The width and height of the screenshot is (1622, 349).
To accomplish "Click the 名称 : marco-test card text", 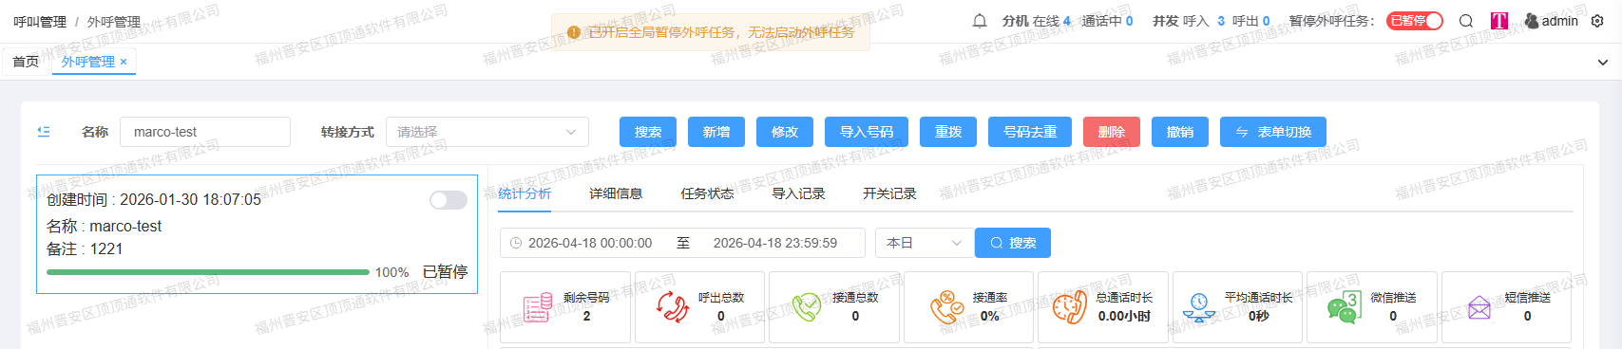I will pyautogui.click(x=105, y=227).
